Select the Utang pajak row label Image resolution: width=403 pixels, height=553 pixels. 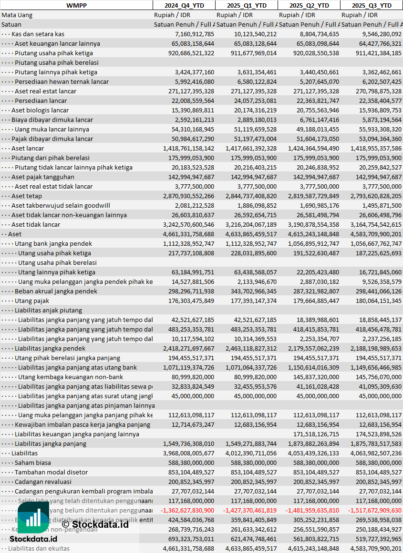tap(32, 301)
